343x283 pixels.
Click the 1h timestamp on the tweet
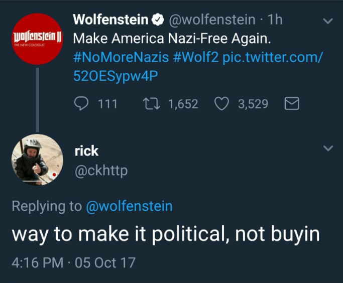[276, 20]
